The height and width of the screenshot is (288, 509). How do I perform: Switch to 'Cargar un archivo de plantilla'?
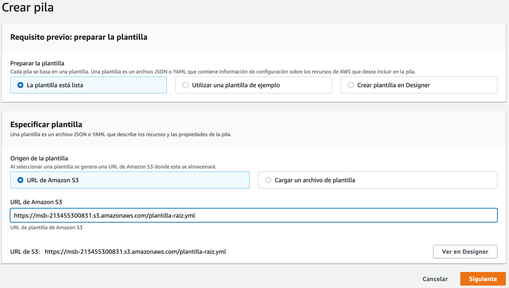pos(377,180)
